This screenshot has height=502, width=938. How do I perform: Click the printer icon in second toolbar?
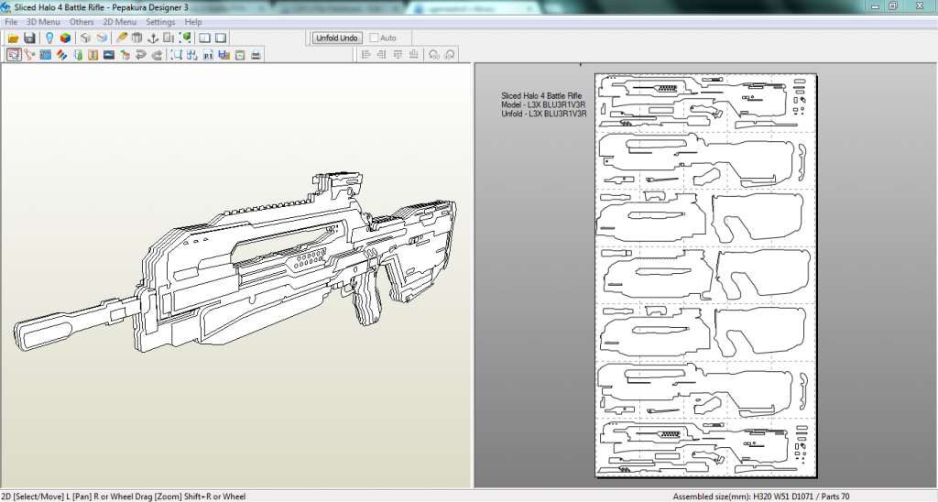point(256,55)
